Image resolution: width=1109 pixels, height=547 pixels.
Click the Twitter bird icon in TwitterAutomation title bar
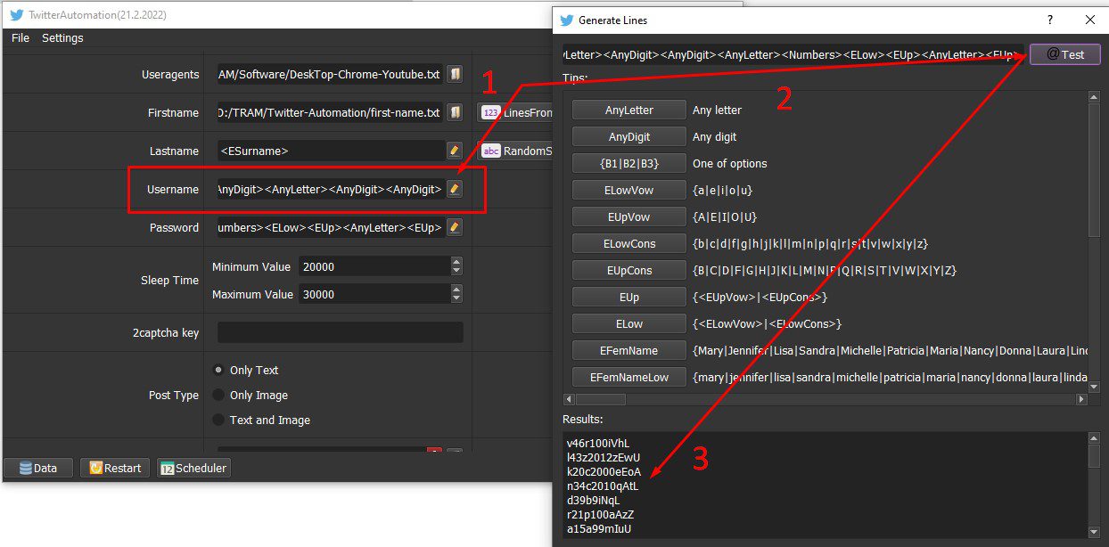[16, 15]
